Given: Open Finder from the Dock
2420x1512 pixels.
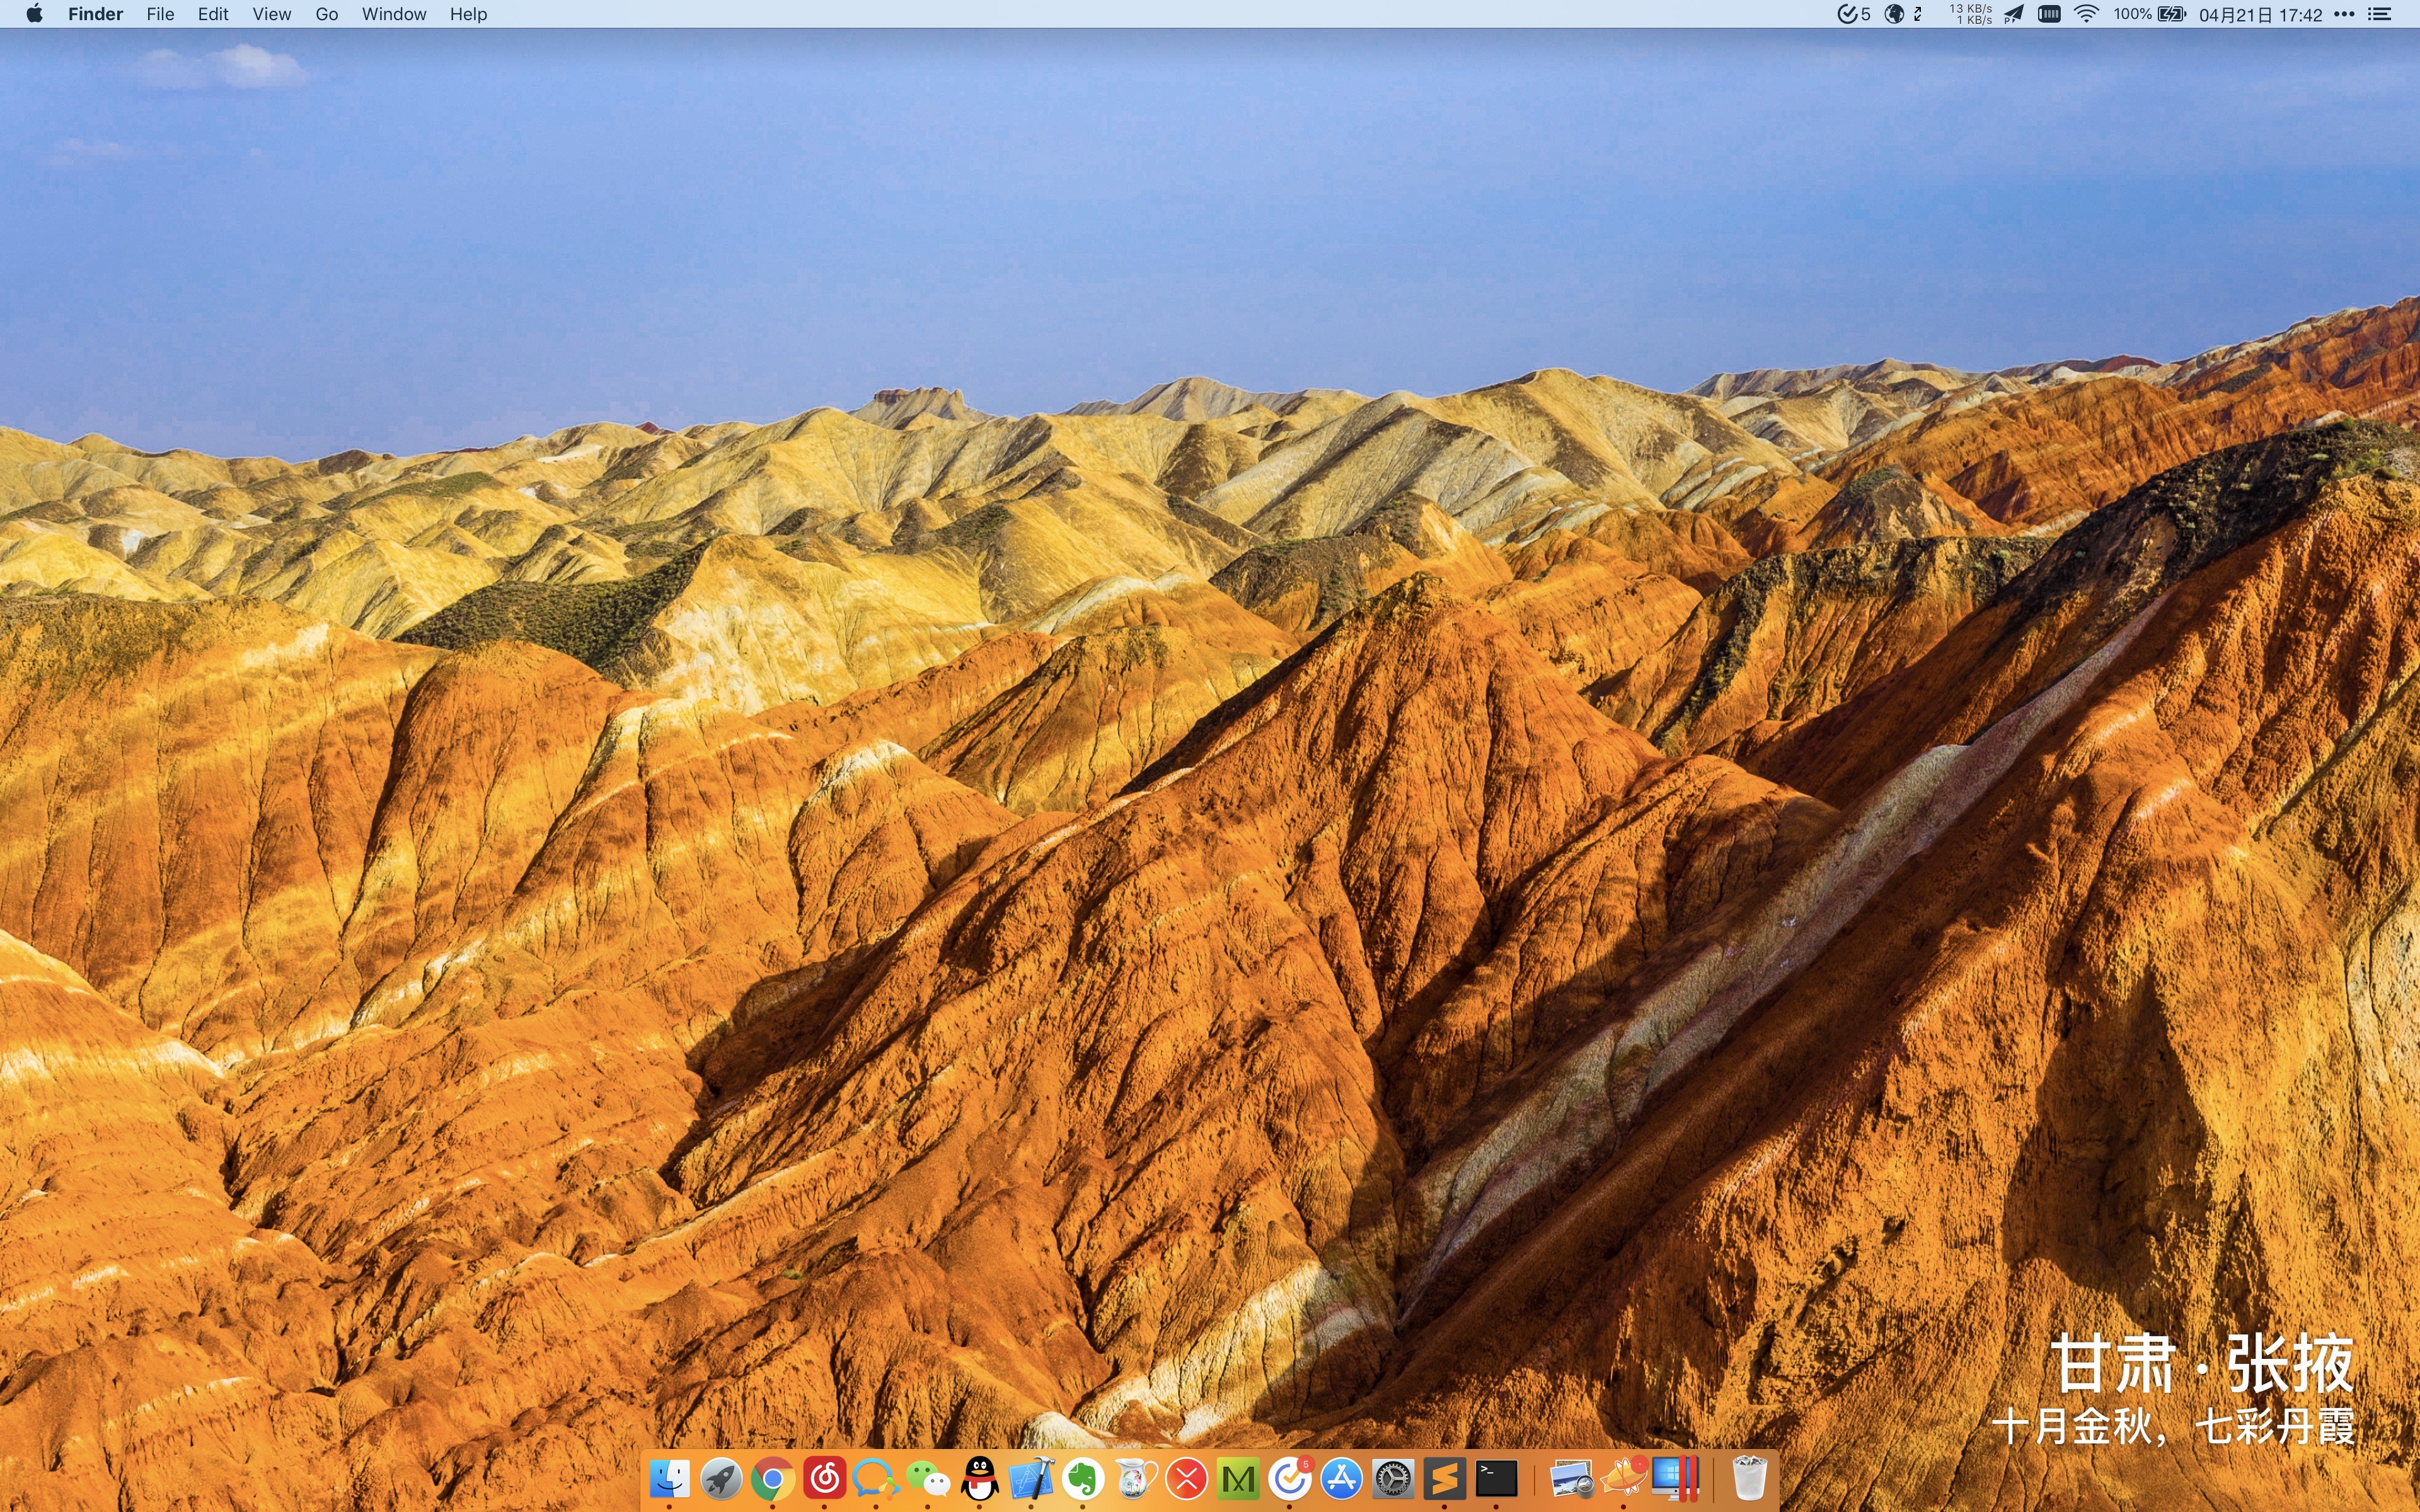Looking at the screenshot, I should point(669,1478).
